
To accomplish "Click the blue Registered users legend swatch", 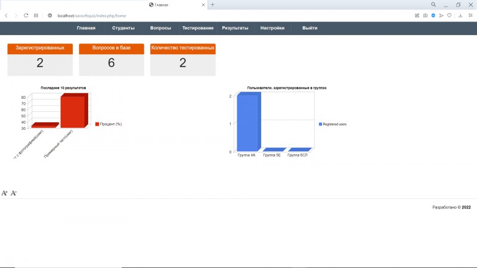I will pyautogui.click(x=320, y=124).
